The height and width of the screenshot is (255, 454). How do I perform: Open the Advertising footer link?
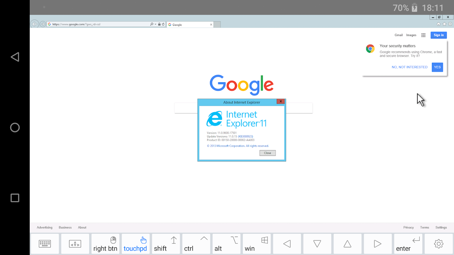click(x=44, y=228)
